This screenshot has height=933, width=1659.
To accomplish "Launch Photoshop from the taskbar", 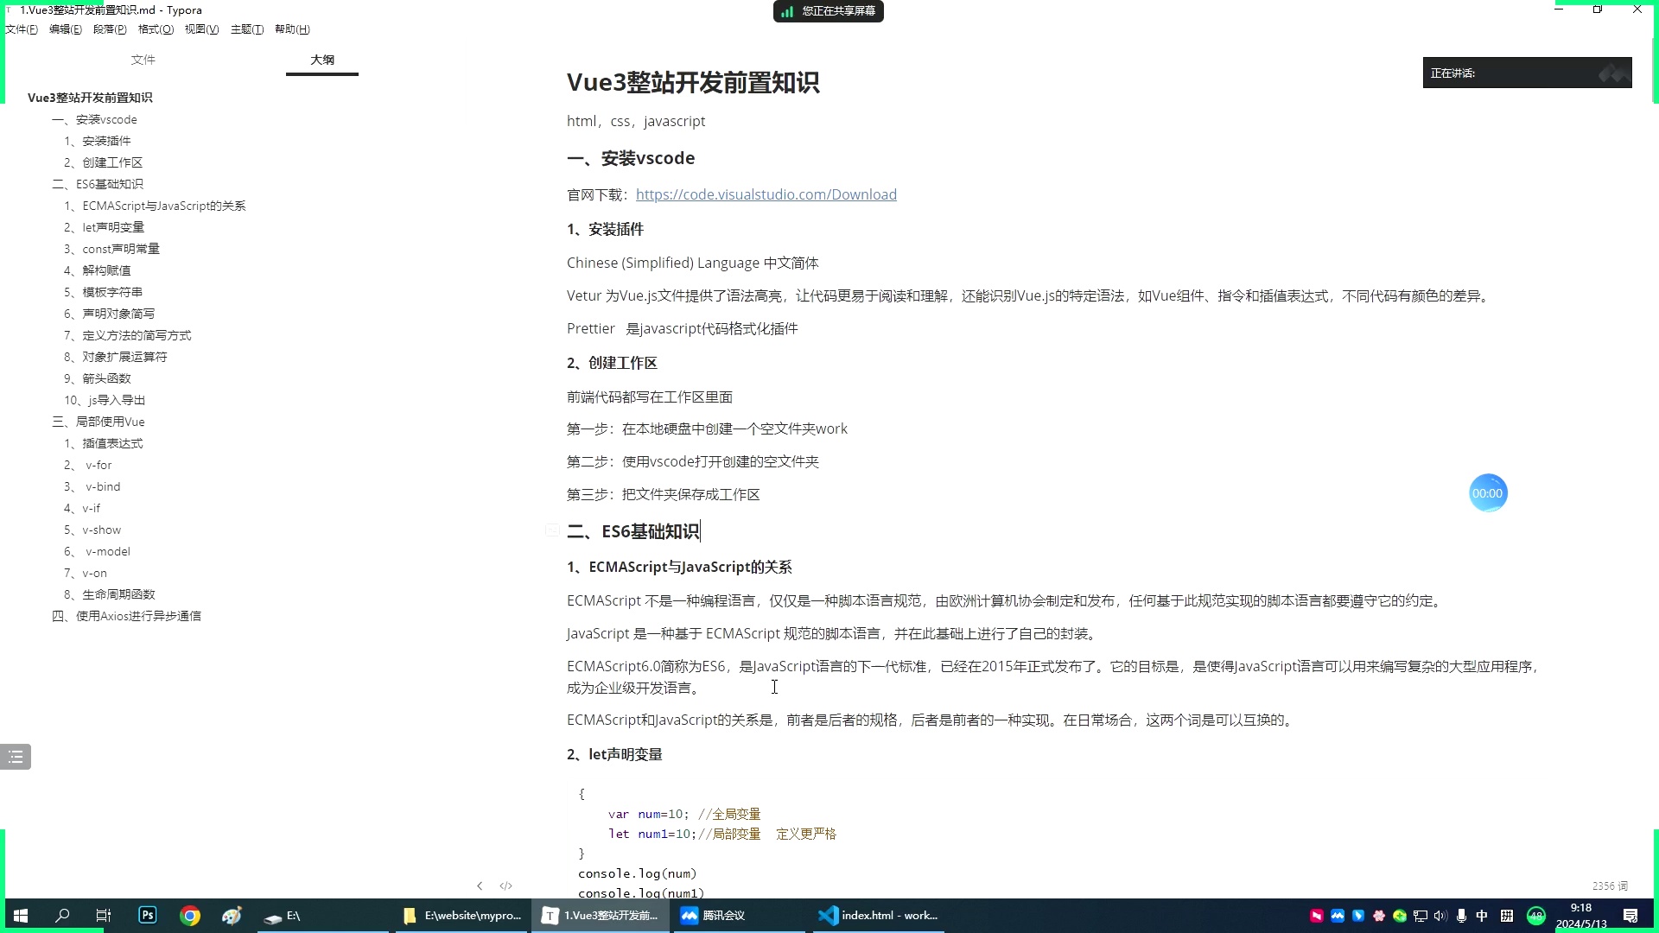I will (x=147, y=916).
